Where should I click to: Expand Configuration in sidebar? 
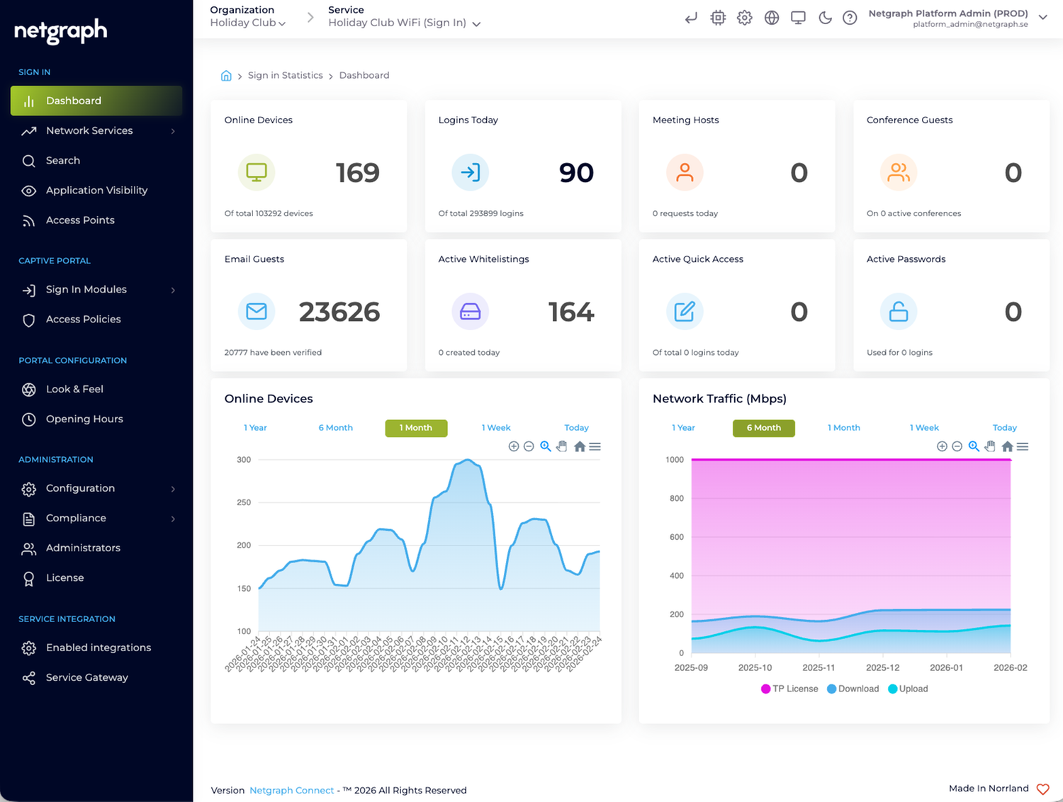[96, 489]
